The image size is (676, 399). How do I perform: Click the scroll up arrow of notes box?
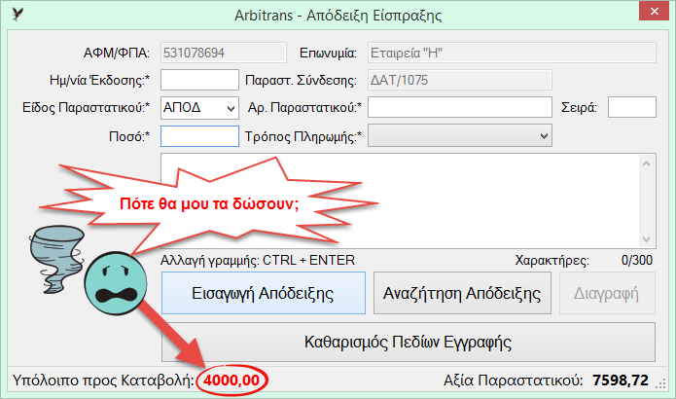pos(646,163)
